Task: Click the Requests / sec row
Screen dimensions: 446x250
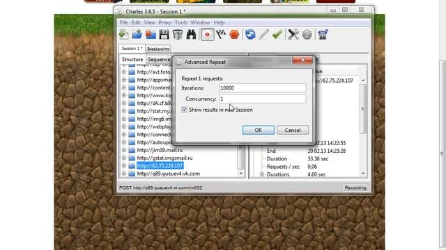Action: 283,167
